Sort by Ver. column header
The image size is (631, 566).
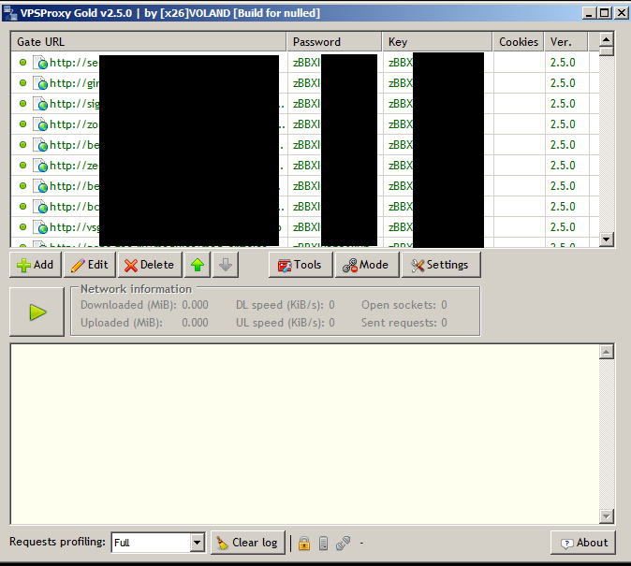565,42
